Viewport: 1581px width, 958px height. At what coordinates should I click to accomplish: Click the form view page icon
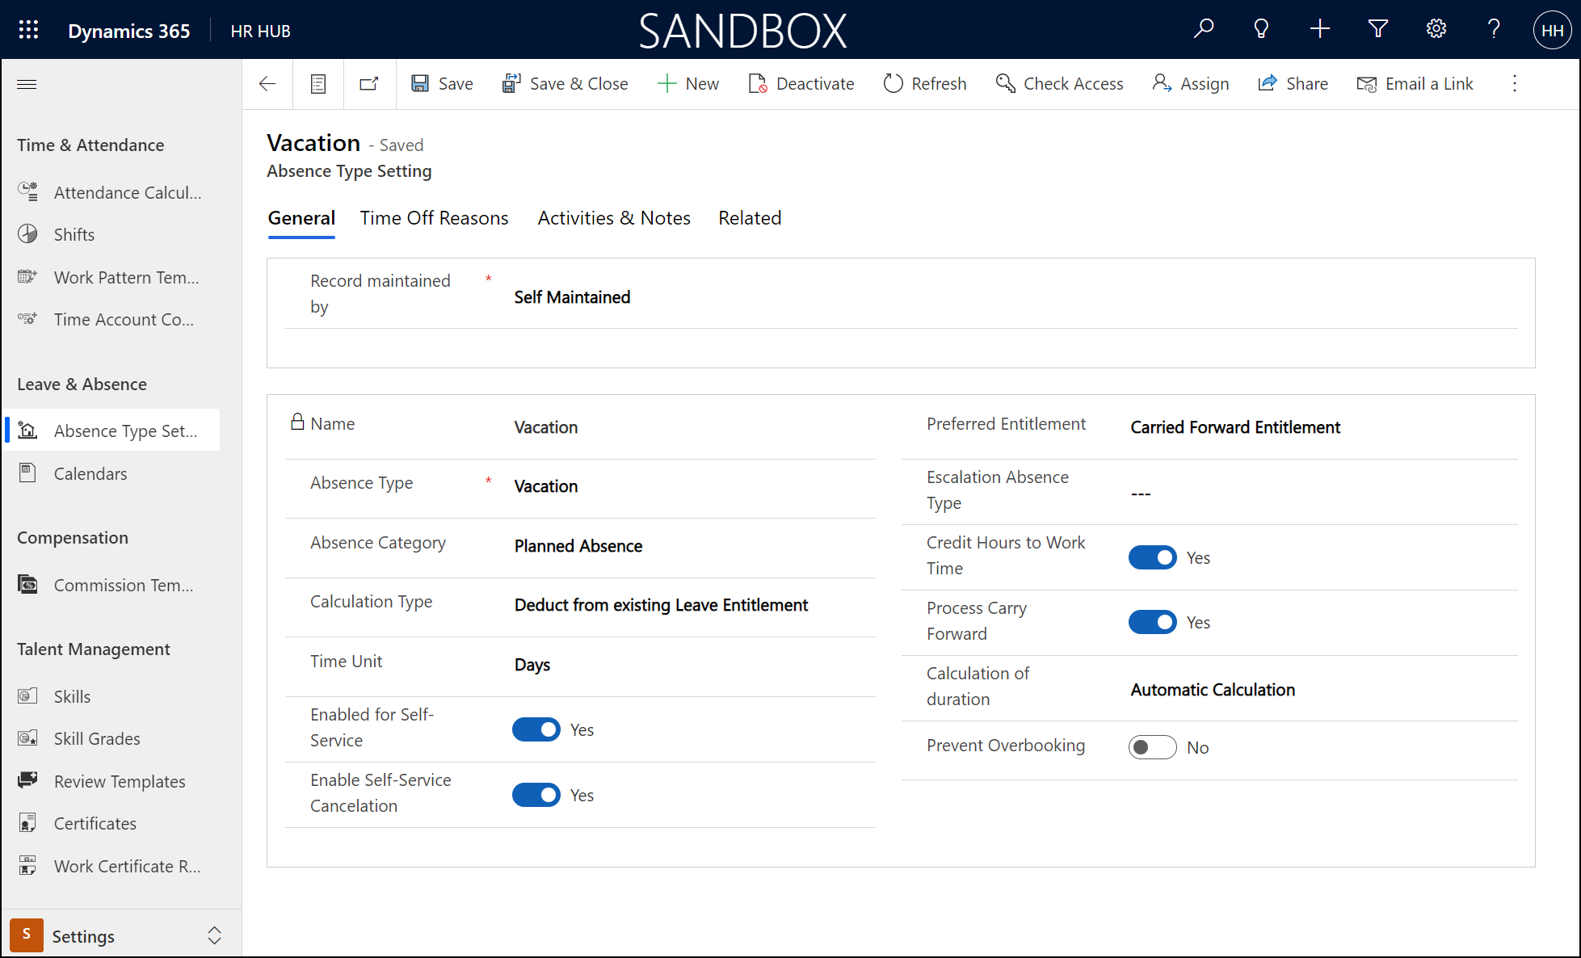[318, 84]
